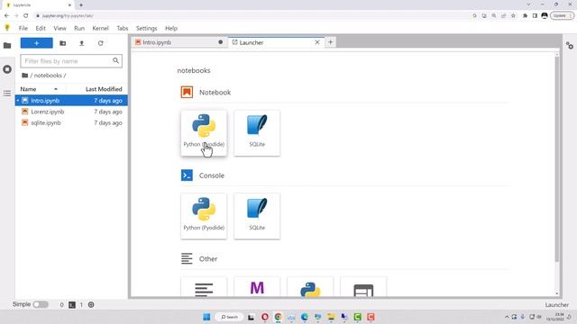Open the View menu
577x324 pixels.
coord(60,28)
